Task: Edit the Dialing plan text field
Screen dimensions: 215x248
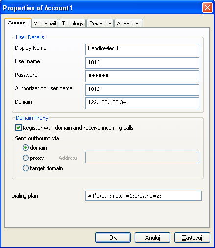Action: [143, 196]
